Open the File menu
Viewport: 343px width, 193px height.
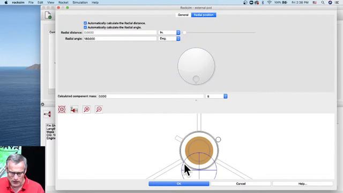31,2
